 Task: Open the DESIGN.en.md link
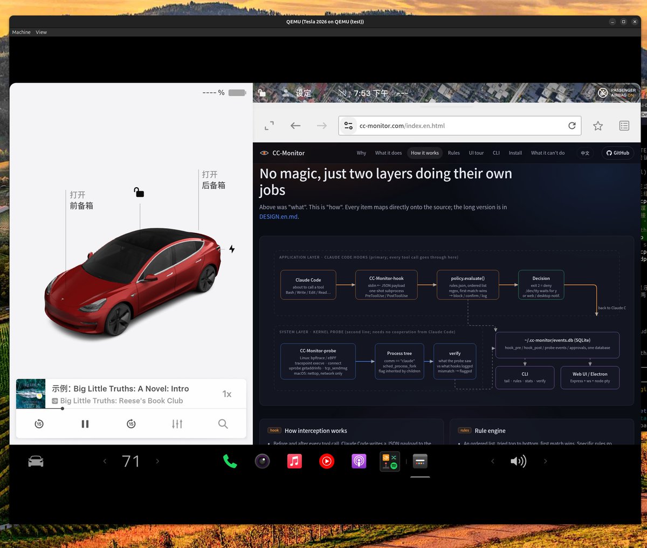tap(278, 217)
